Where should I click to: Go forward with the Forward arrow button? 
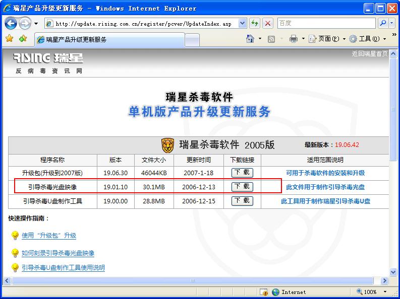pos(25,24)
